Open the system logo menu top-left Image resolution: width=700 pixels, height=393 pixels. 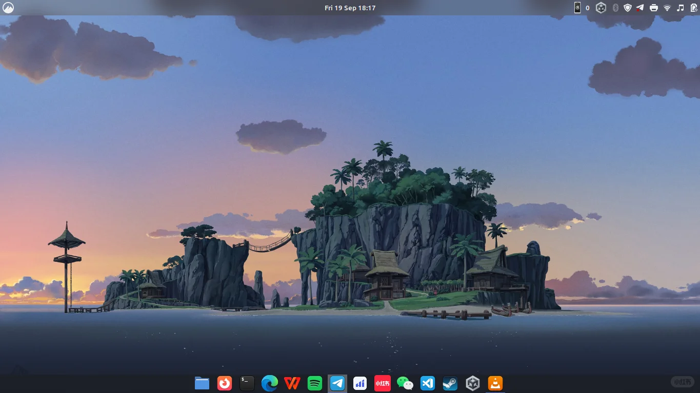tap(8, 8)
